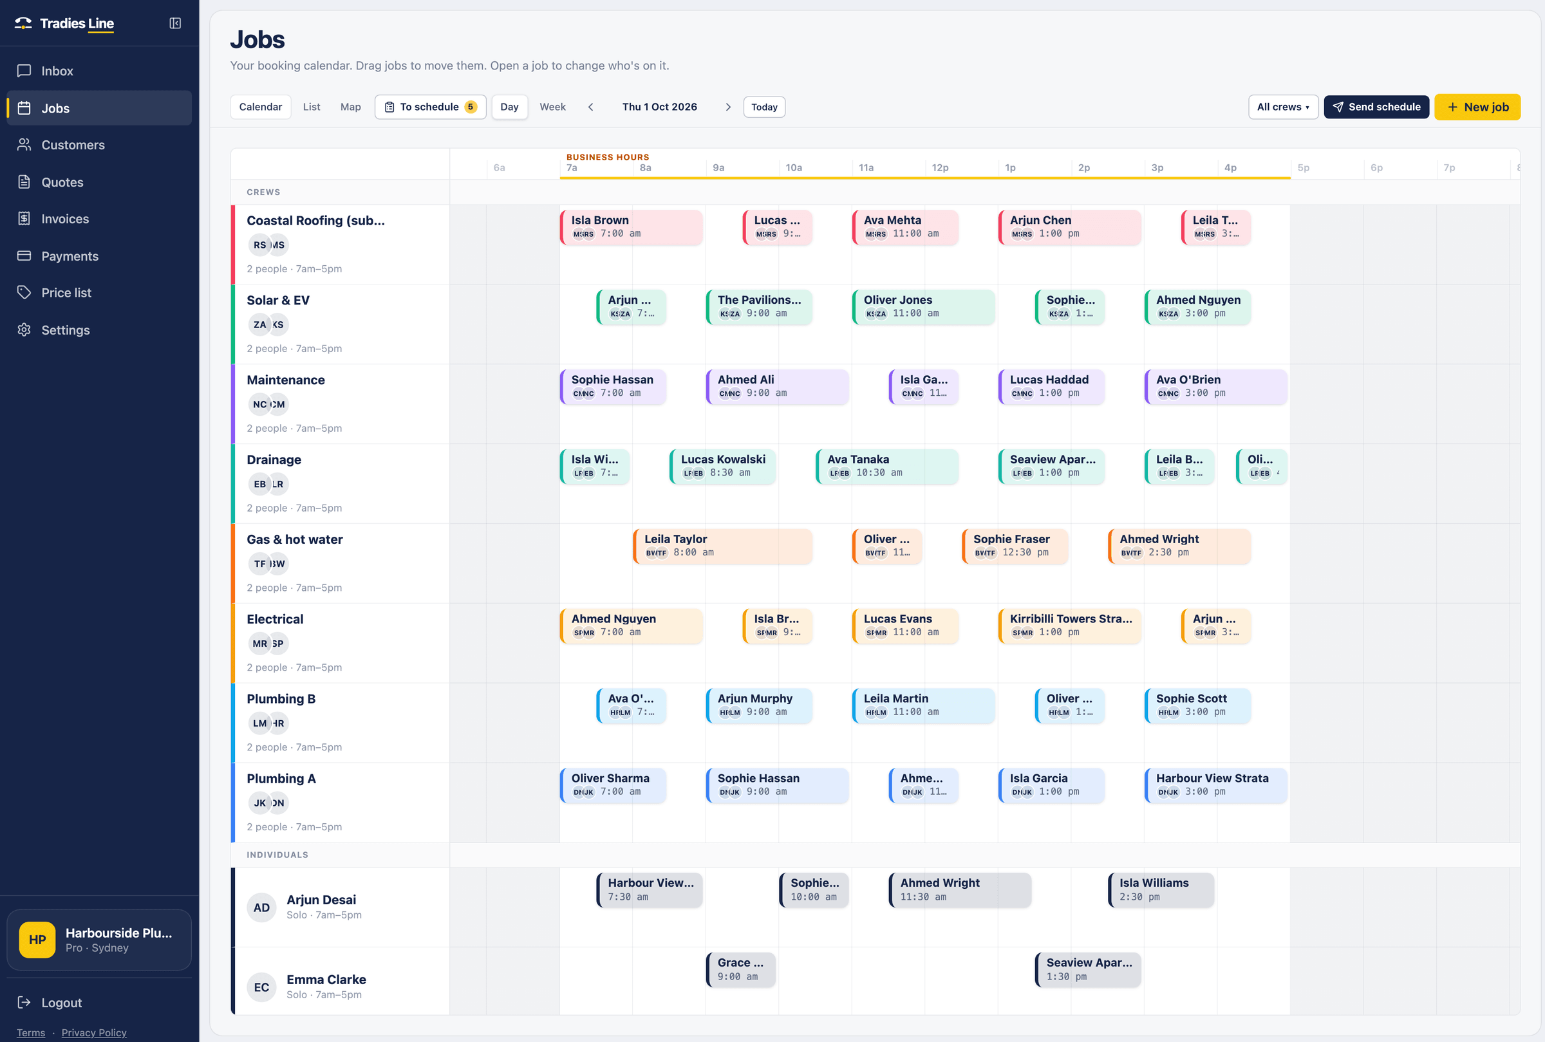Open Ahmed Ali 9:00 am job
The height and width of the screenshot is (1042, 1545).
[x=778, y=387]
